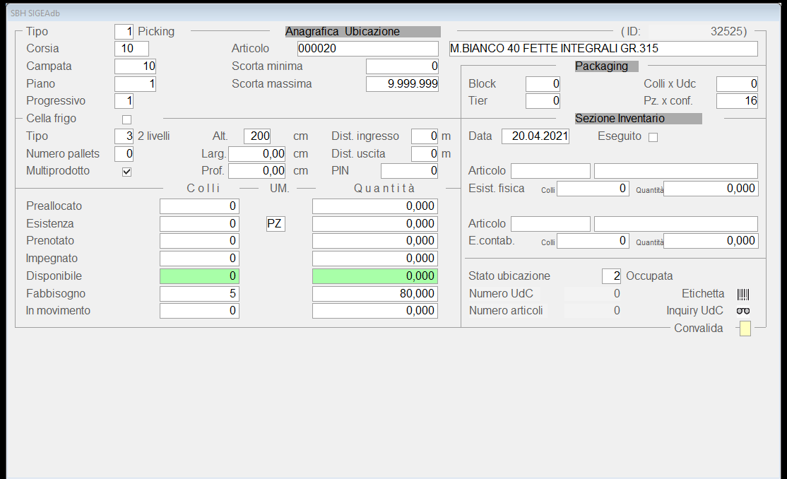Click the Articolo code field above E.contab.
The width and height of the screenshot is (787, 479).
(x=550, y=224)
